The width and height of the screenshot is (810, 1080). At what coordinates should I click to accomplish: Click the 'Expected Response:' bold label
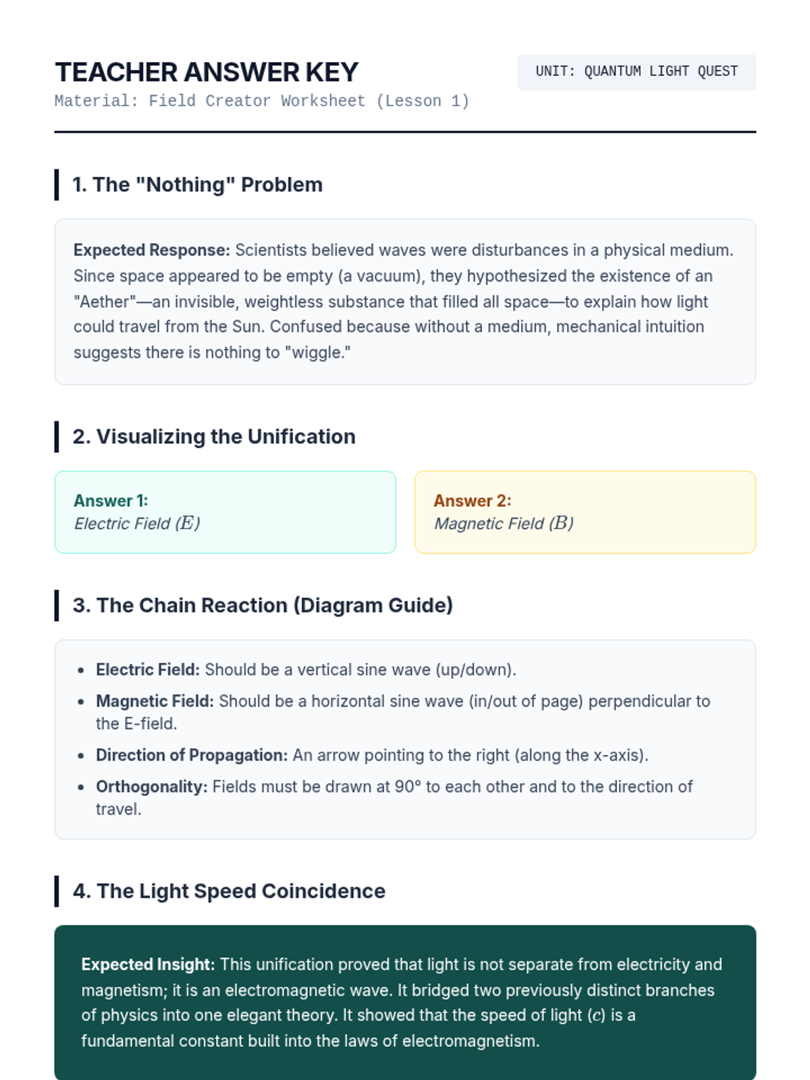(152, 250)
